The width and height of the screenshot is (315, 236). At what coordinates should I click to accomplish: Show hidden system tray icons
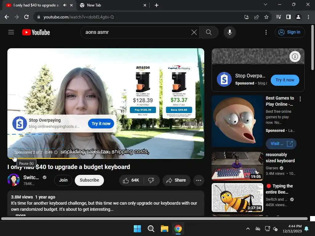[248, 229]
